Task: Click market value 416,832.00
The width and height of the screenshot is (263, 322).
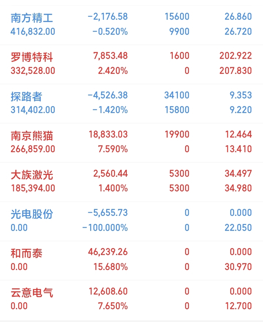Action: click(33, 31)
